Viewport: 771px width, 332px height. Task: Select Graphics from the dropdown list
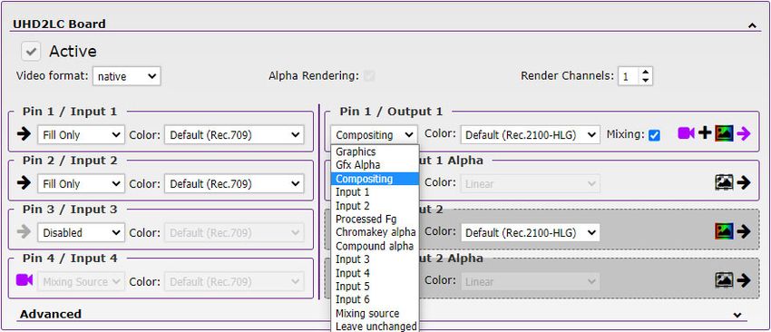375,151
